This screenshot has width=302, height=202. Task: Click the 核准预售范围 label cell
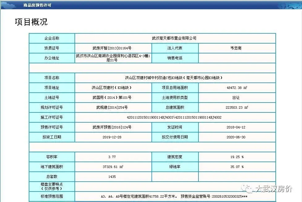point(52,196)
